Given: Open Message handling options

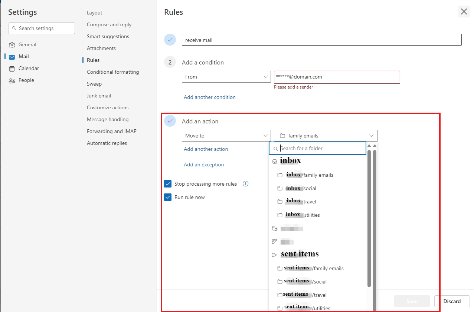Looking at the screenshot, I should [x=108, y=119].
